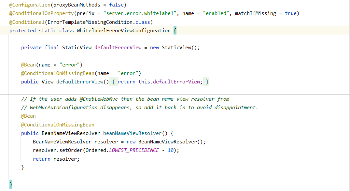This screenshot has width=350, height=191.
Task: Click the numeric literal 10
Action: (x=171, y=150)
